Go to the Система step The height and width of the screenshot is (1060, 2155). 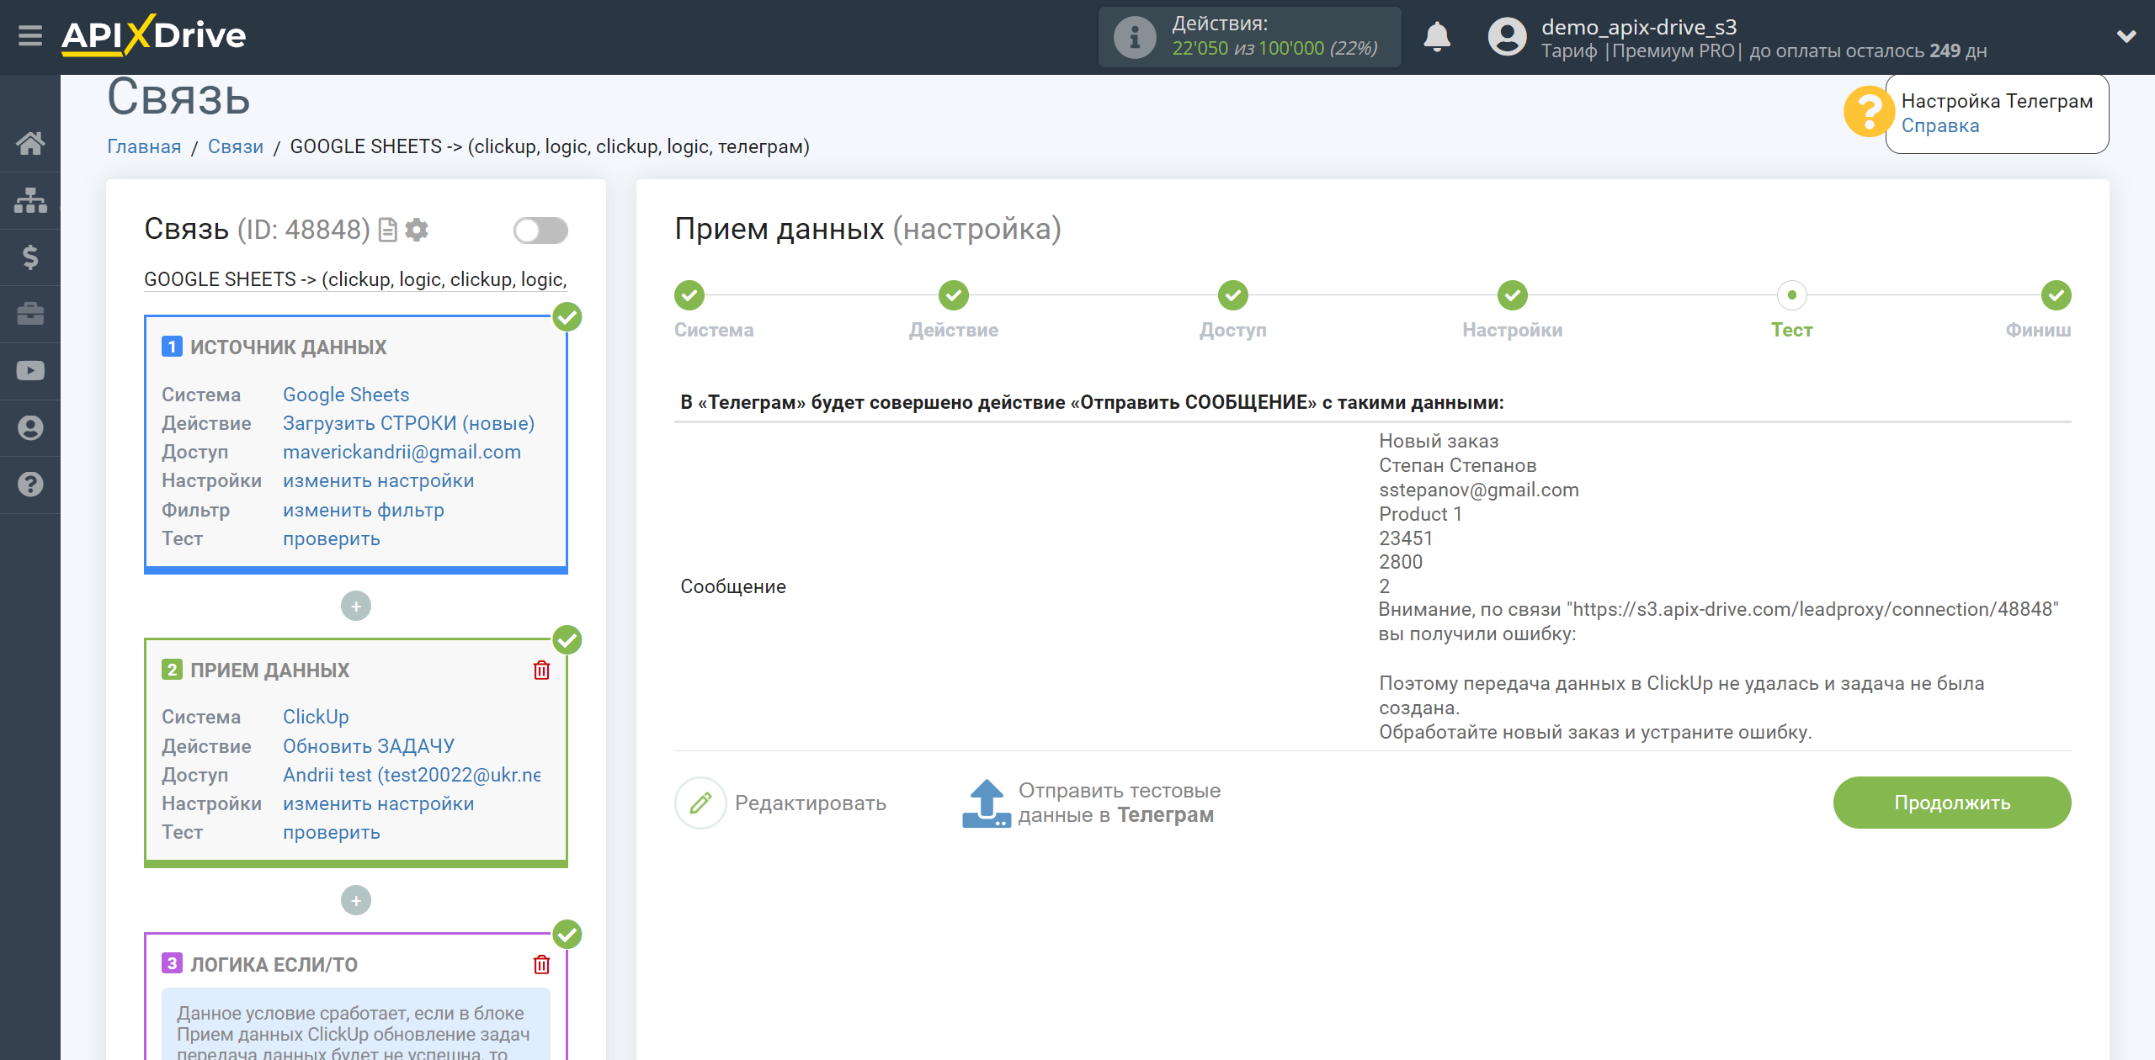[x=689, y=295]
